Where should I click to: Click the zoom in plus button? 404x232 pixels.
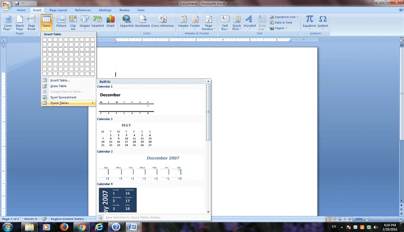(400, 219)
